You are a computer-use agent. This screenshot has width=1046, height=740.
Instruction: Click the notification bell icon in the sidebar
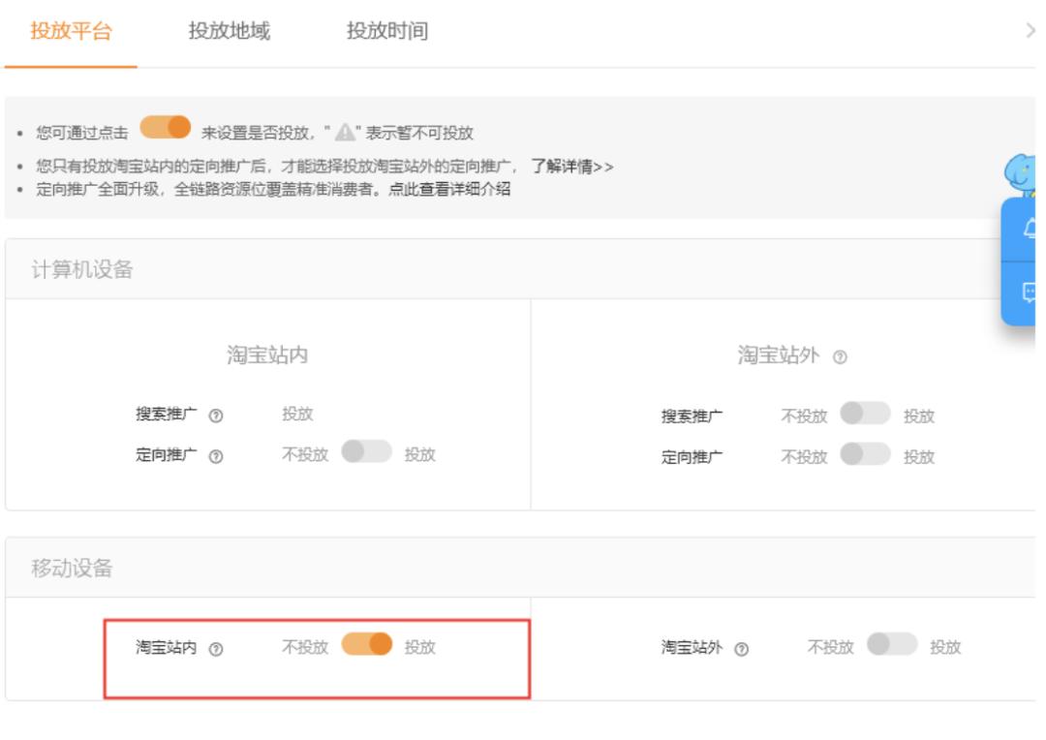(x=1031, y=228)
